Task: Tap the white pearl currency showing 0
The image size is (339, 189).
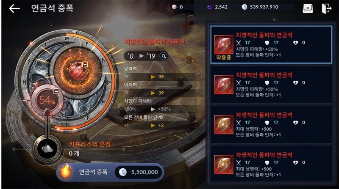Action: pyautogui.click(x=178, y=7)
